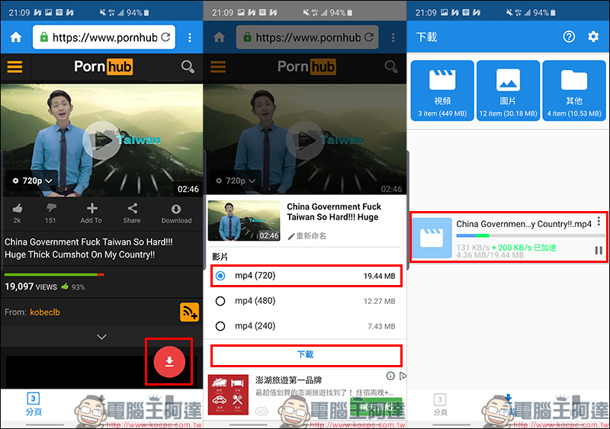Tap the video title text in left phone

coord(88,248)
